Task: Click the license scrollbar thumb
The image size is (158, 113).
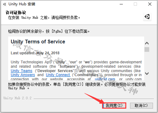Action: pyautogui.click(x=147, y=49)
